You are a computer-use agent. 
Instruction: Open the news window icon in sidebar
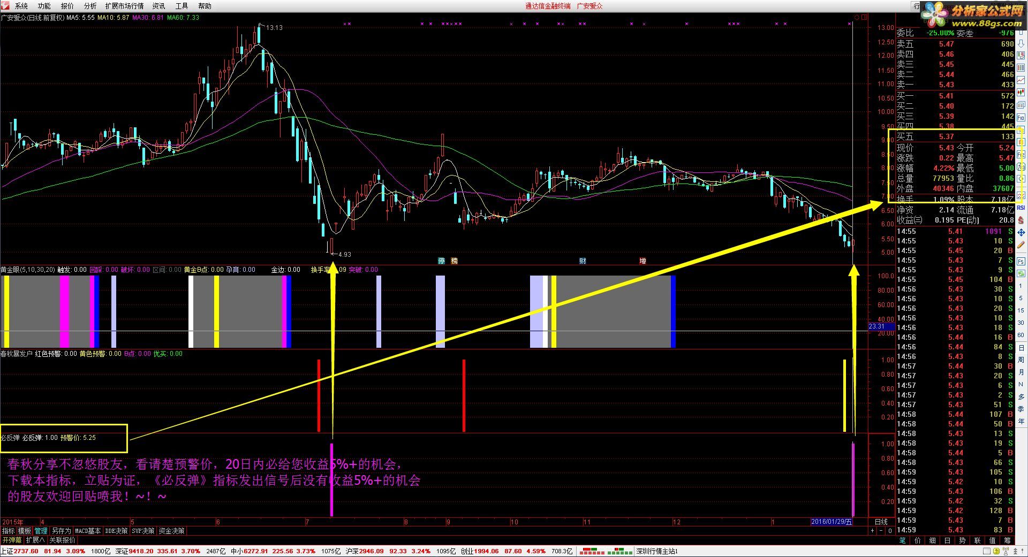pyautogui.click(x=1021, y=105)
